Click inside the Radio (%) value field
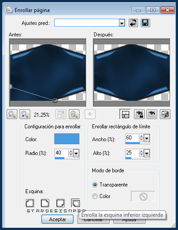This screenshot has width=178, height=230. tap(61, 153)
